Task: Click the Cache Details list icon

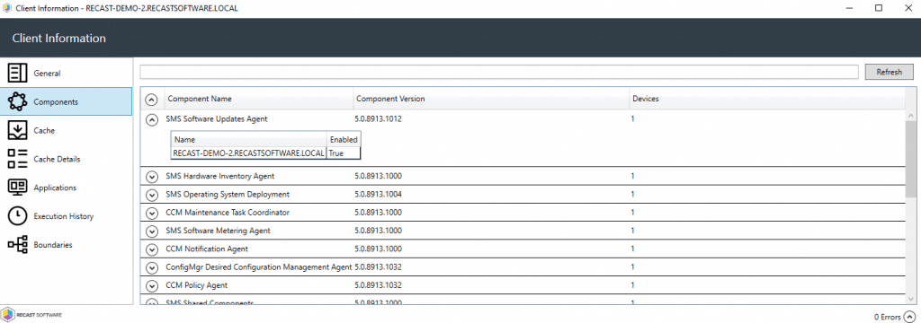Action: (x=17, y=159)
